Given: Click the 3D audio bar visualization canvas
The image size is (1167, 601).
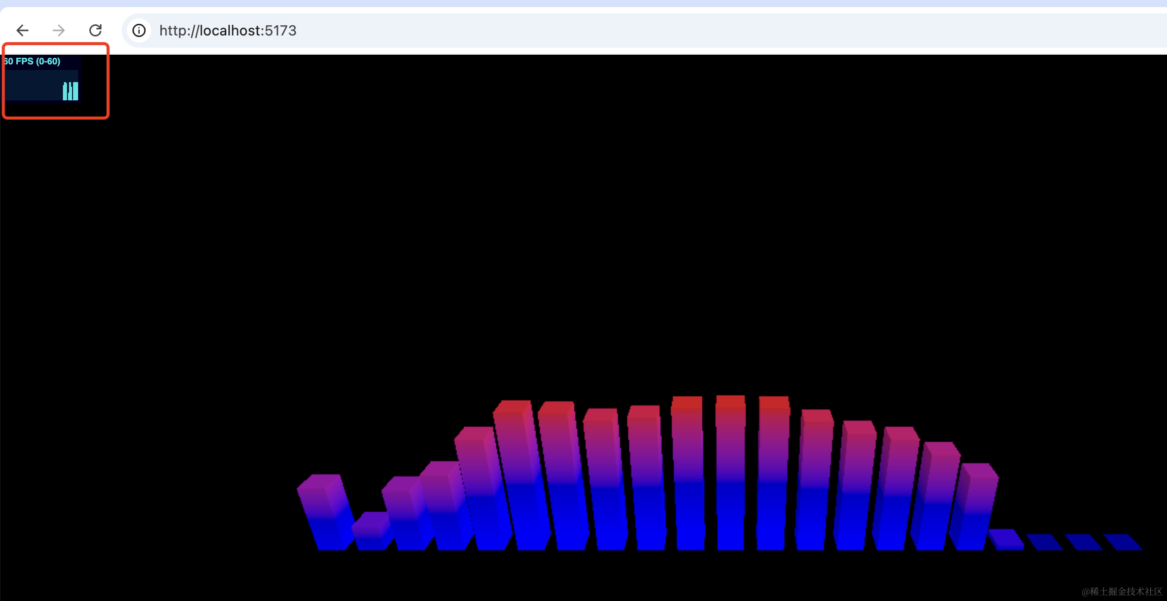Looking at the screenshot, I should coord(583,327).
